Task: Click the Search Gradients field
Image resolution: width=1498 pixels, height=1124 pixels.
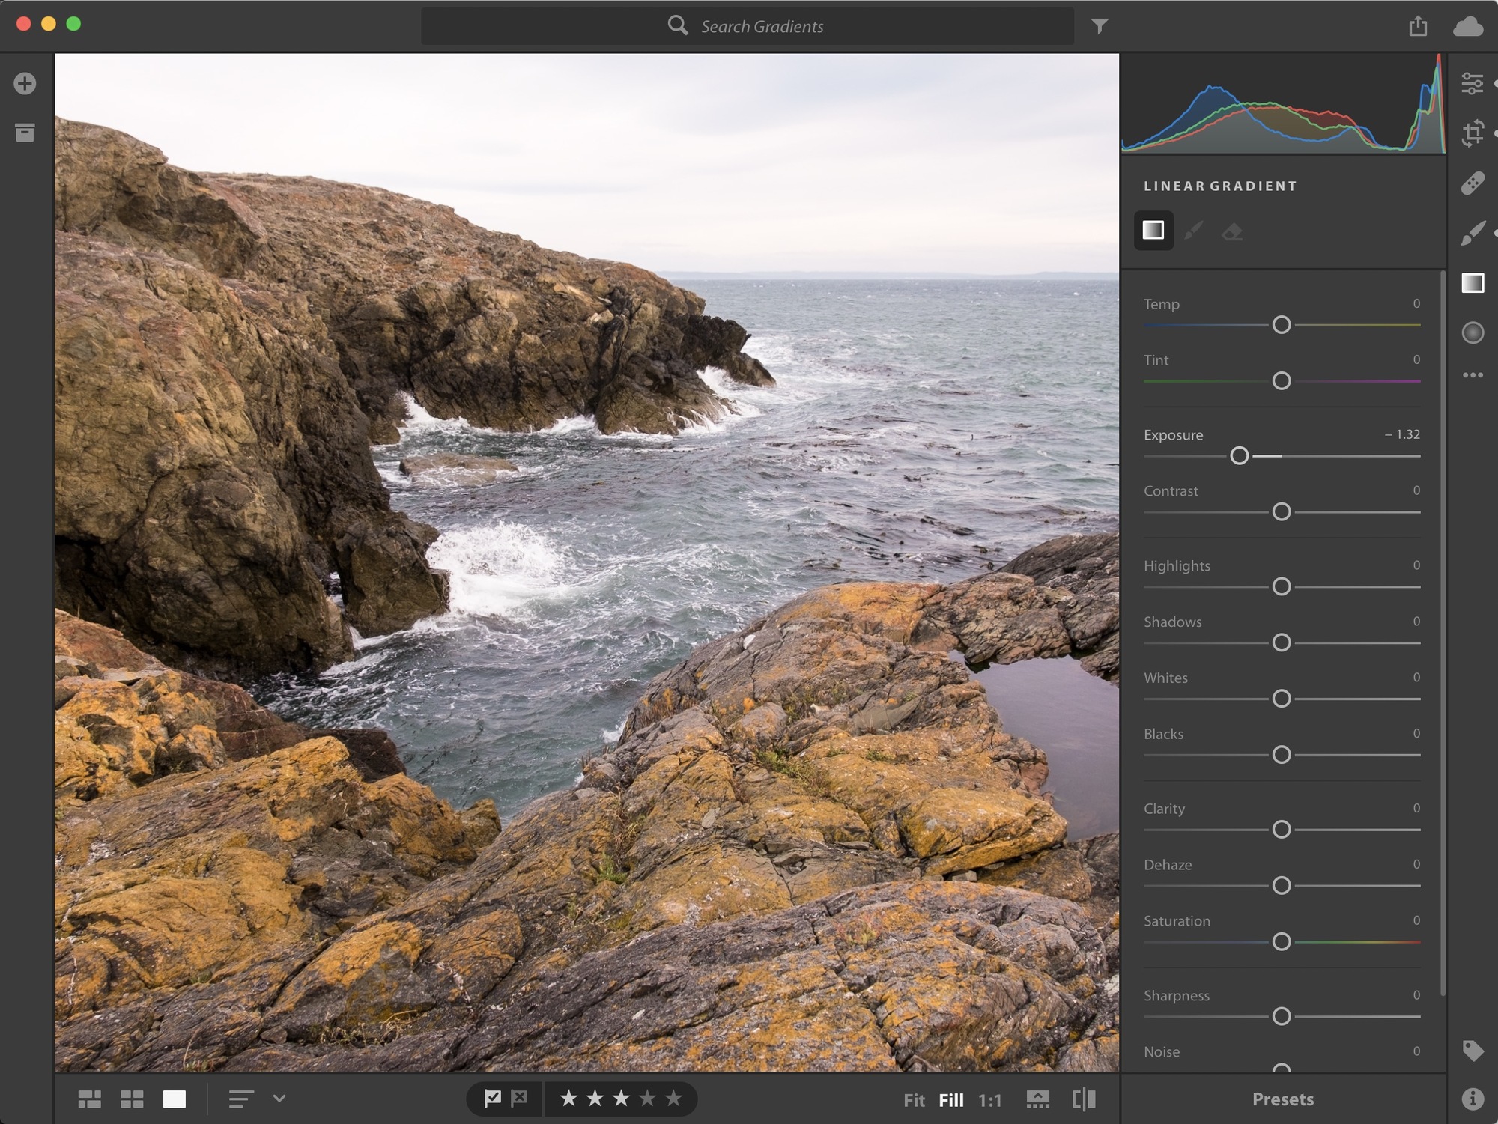Action: (748, 26)
